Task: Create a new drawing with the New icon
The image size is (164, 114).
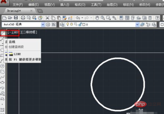Action: point(4,18)
